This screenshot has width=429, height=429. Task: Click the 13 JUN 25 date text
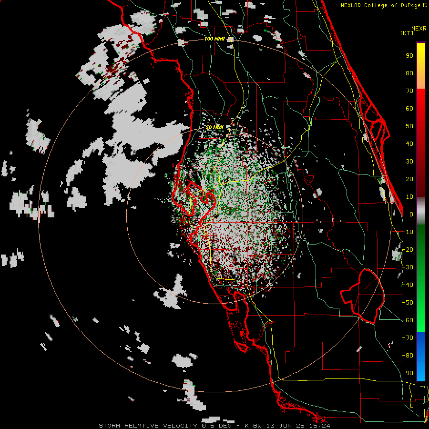pos(286,426)
